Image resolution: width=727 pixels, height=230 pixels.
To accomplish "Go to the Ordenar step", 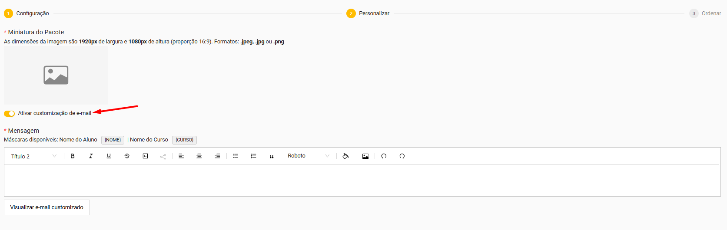I will point(705,13).
